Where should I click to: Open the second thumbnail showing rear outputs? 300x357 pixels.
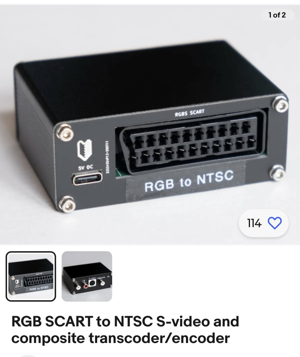[87, 276]
